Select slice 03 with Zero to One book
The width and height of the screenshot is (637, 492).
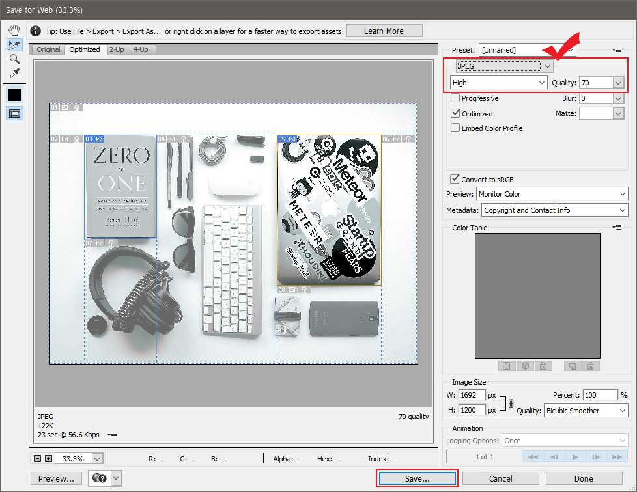click(x=120, y=187)
